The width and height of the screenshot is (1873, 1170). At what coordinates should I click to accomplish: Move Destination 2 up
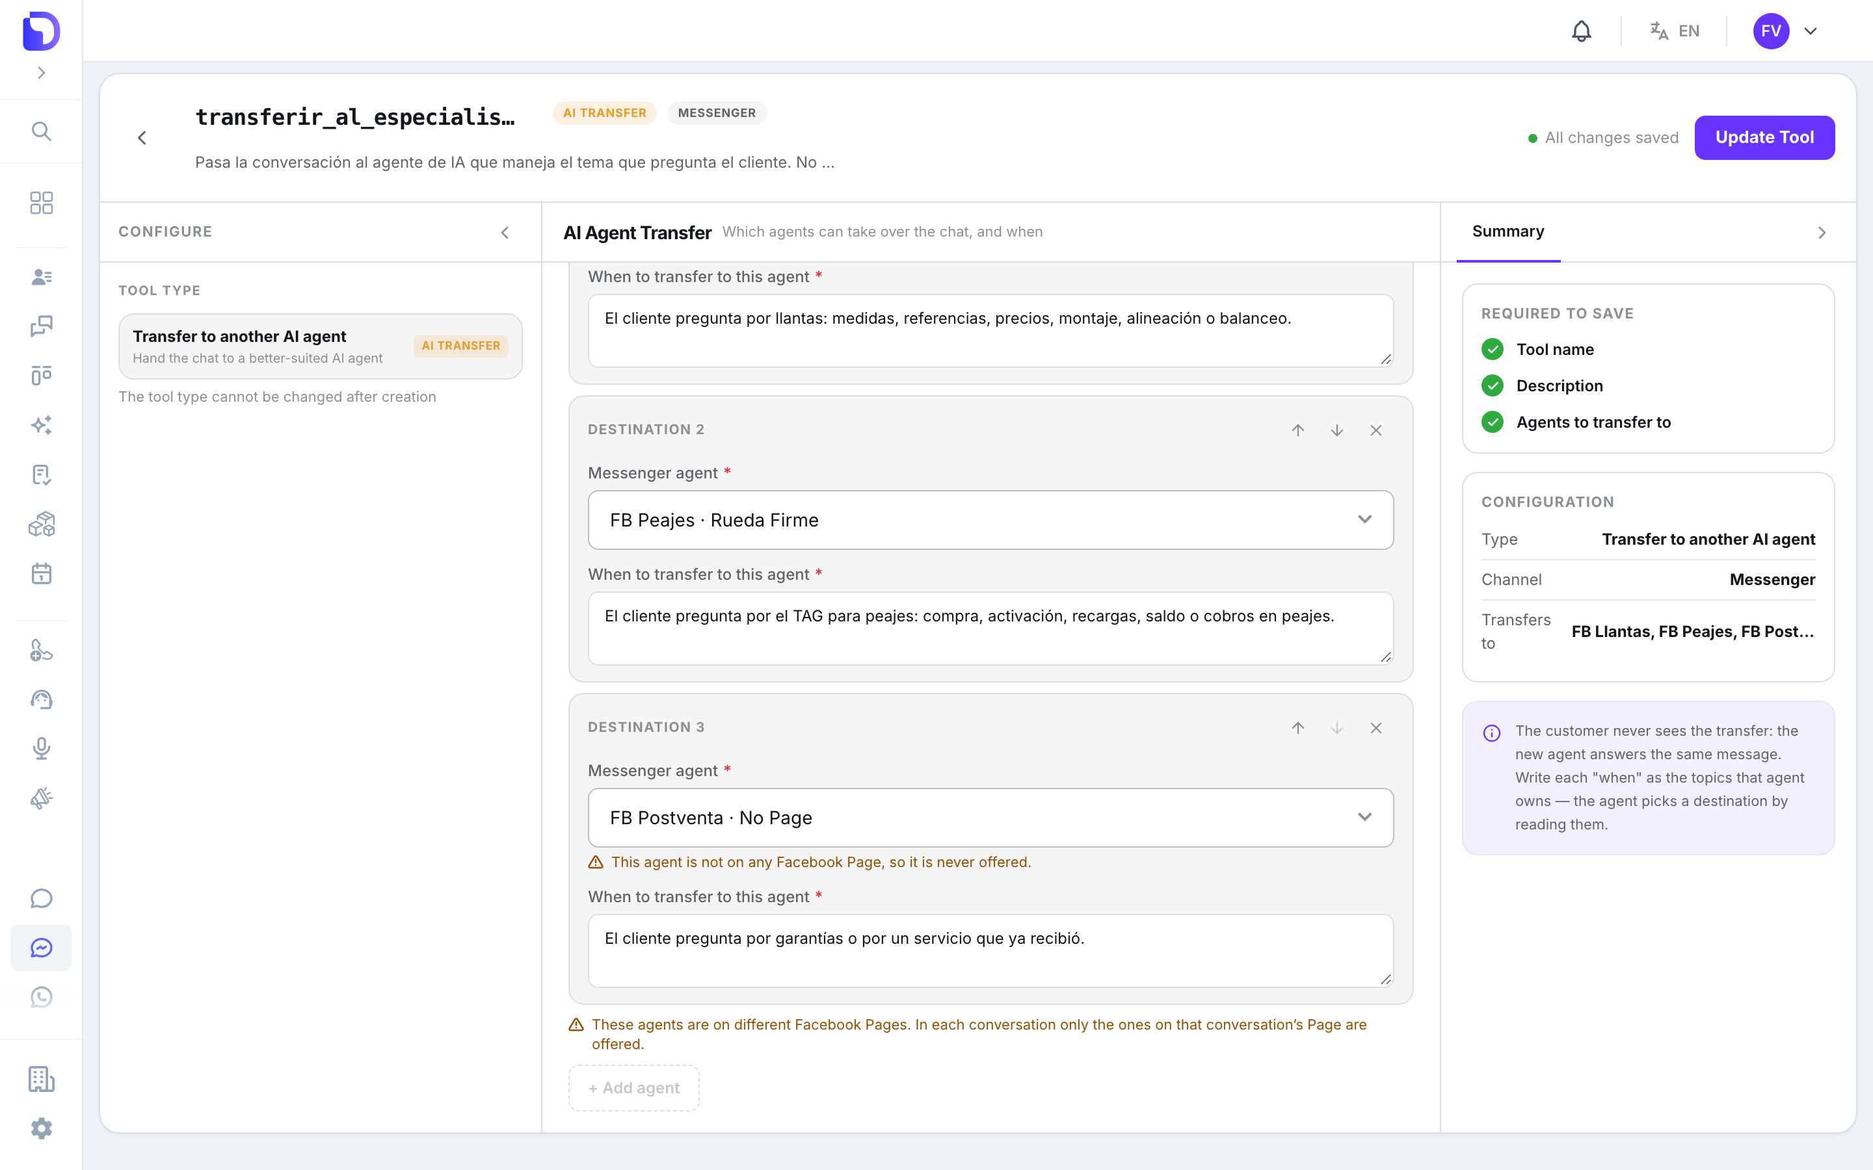[x=1298, y=430]
